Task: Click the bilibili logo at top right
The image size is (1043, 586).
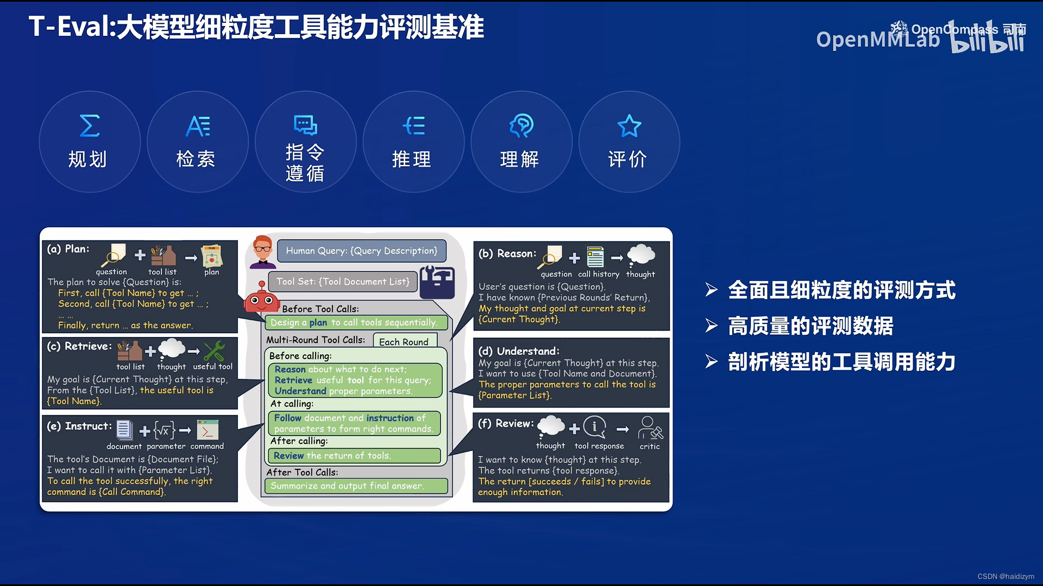Action: tap(987, 41)
